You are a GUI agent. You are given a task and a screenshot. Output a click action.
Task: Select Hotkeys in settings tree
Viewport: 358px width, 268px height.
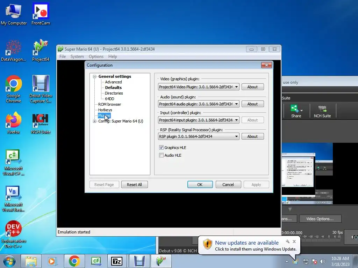(x=105, y=110)
